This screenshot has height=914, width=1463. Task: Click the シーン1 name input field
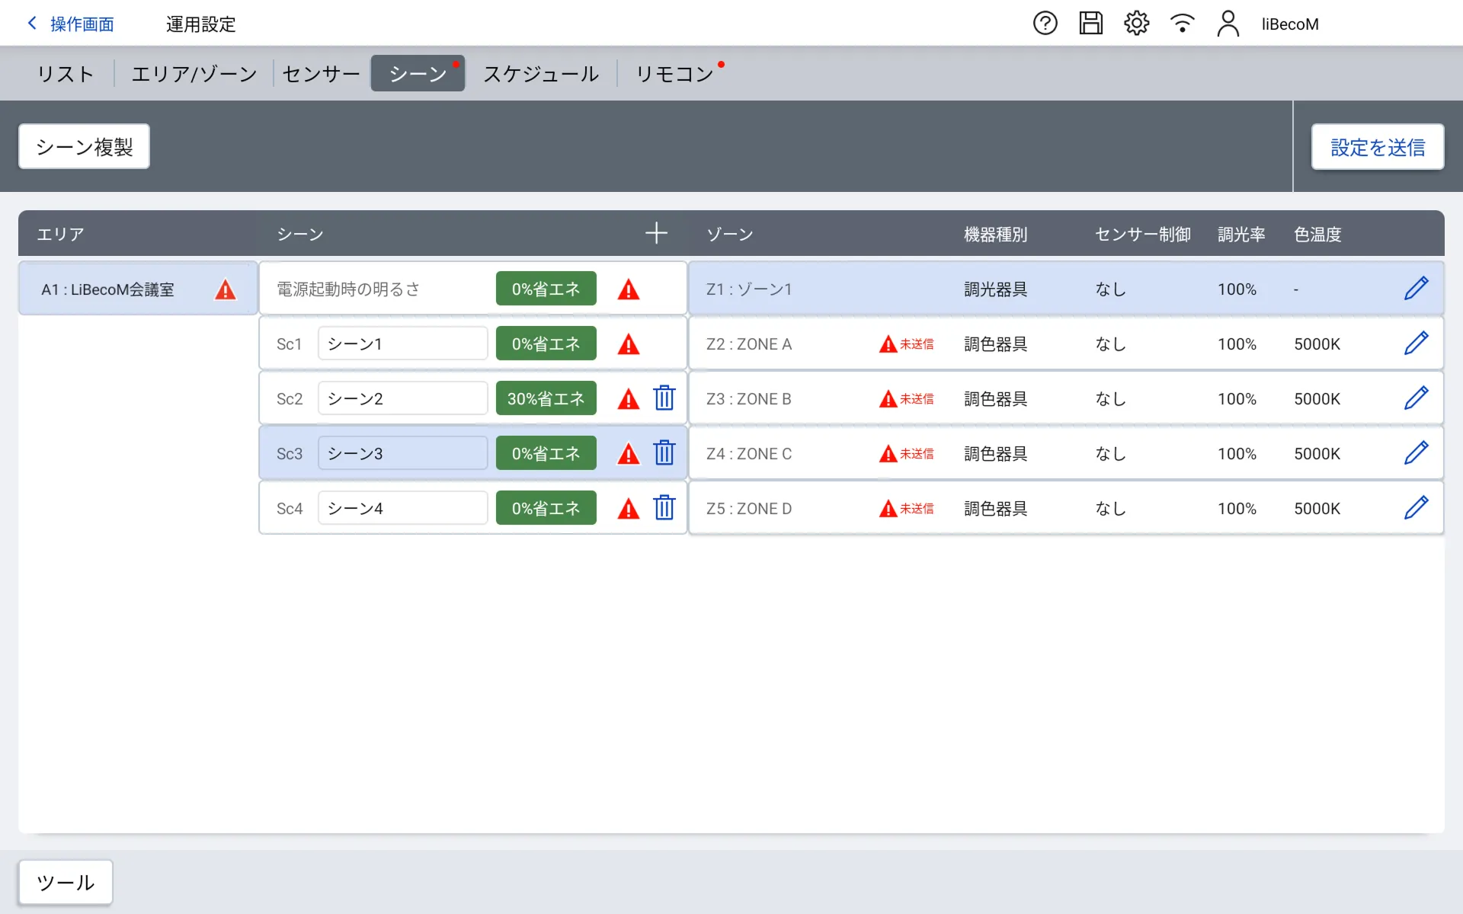[402, 344]
